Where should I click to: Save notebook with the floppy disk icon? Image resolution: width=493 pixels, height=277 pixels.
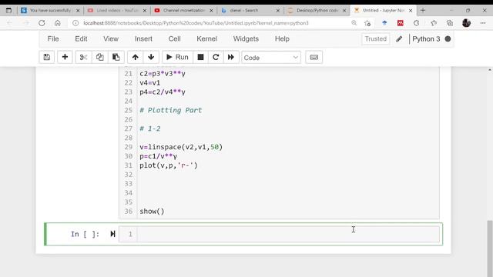[x=47, y=57]
